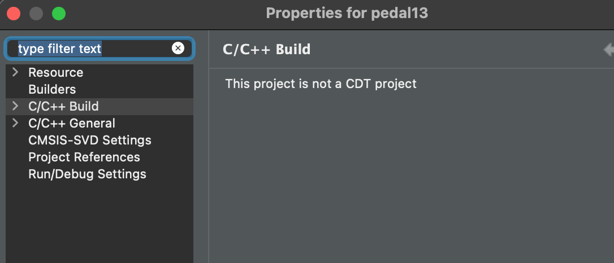Click the green zoom window button
This screenshot has width=614, height=263.
click(59, 14)
